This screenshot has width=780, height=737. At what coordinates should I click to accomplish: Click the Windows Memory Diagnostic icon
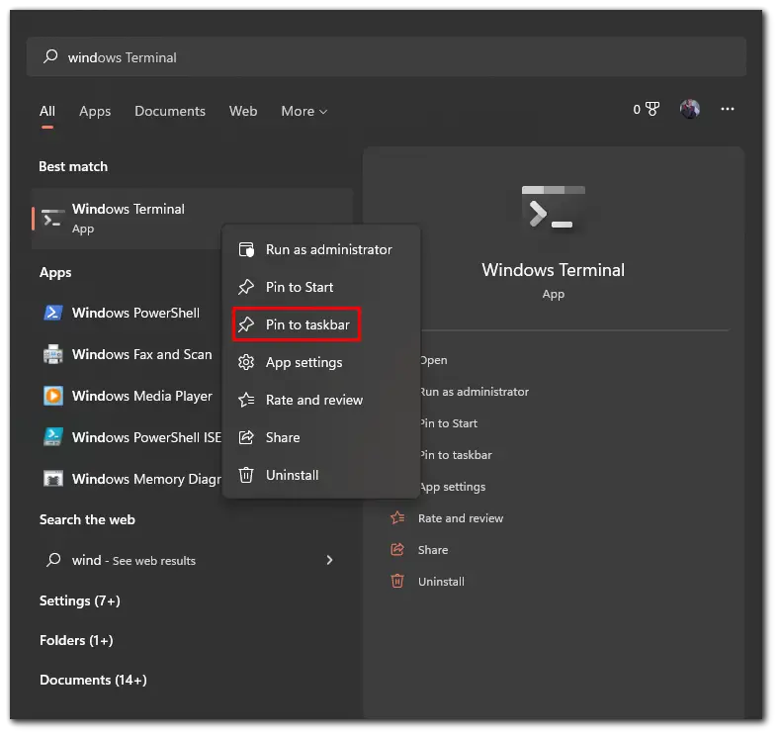(x=52, y=479)
